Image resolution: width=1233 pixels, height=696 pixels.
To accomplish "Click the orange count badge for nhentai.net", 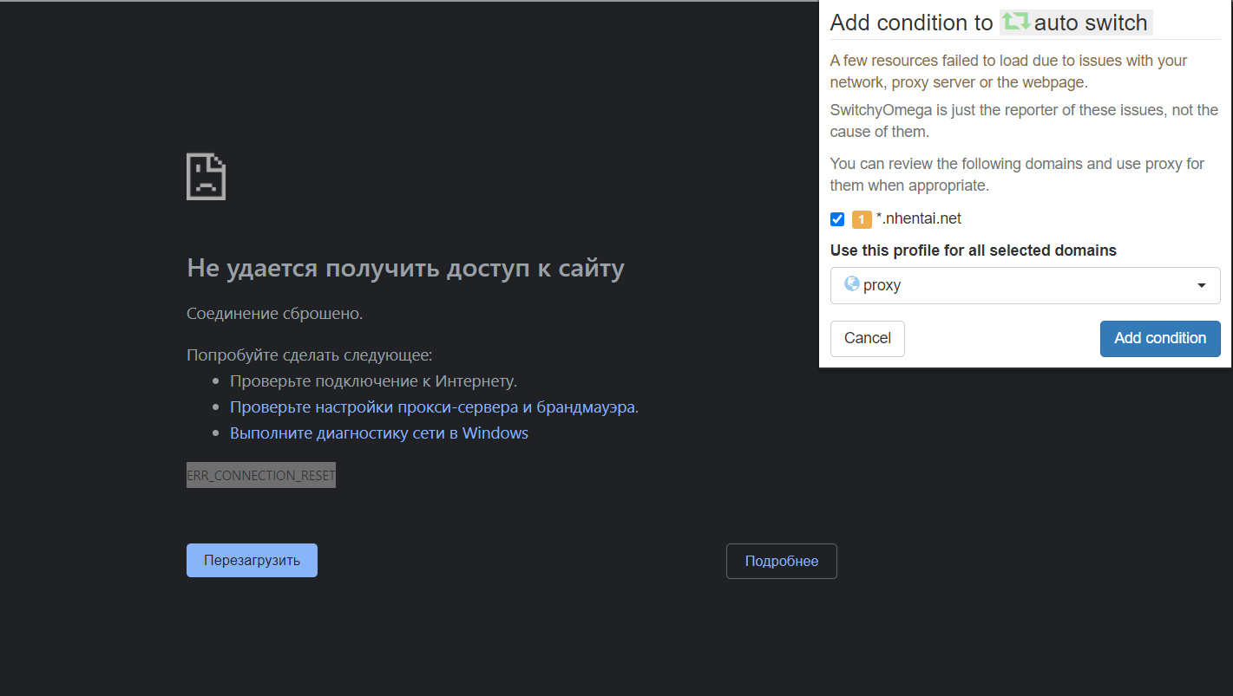I will (862, 219).
